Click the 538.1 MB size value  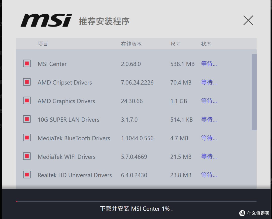182,64
